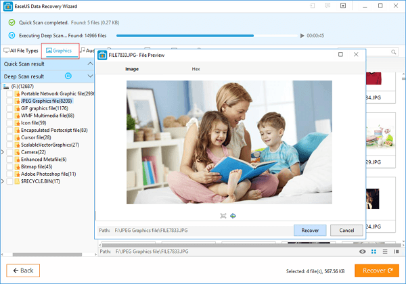Switch to Hex tab in File Preview
The height and width of the screenshot is (284, 406).
197,69
